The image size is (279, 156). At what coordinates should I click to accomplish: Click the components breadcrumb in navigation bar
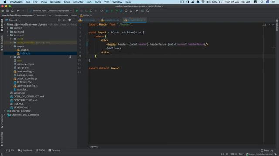pos(61,16)
